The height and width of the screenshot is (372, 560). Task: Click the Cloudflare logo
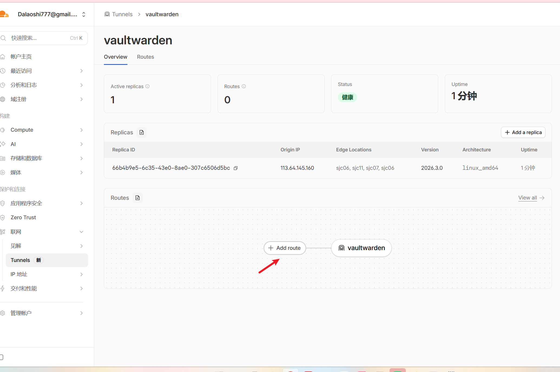tap(4, 14)
